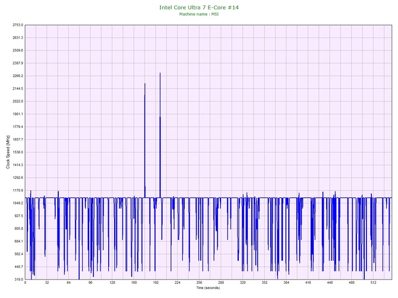The image size is (398, 298).
Task: Click the Time (seconds) axis label
Action: (x=208, y=288)
